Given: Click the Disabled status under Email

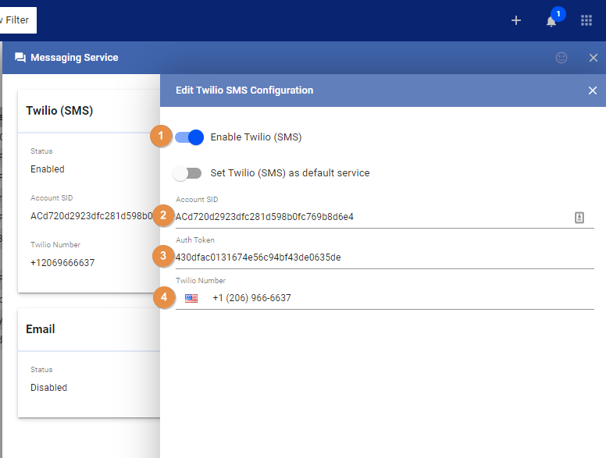Looking at the screenshot, I should tap(48, 387).
